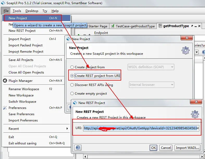205x159 pixels.
Task: Click Cancel in New REST Project dialog
Action: pyautogui.click(x=166, y=148)
